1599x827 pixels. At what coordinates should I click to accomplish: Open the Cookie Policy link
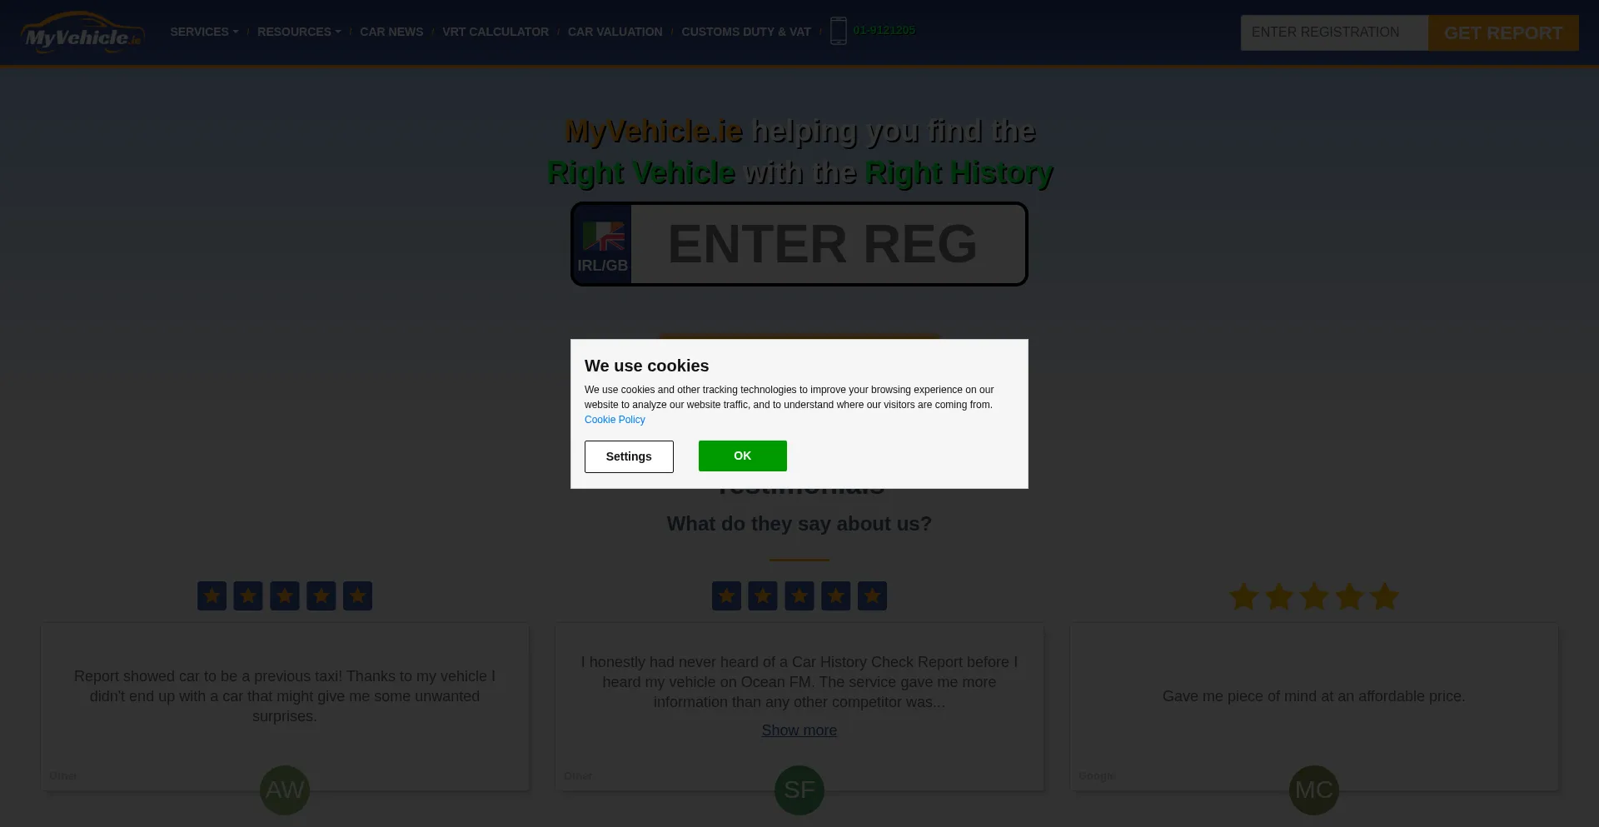click(615, 420)
